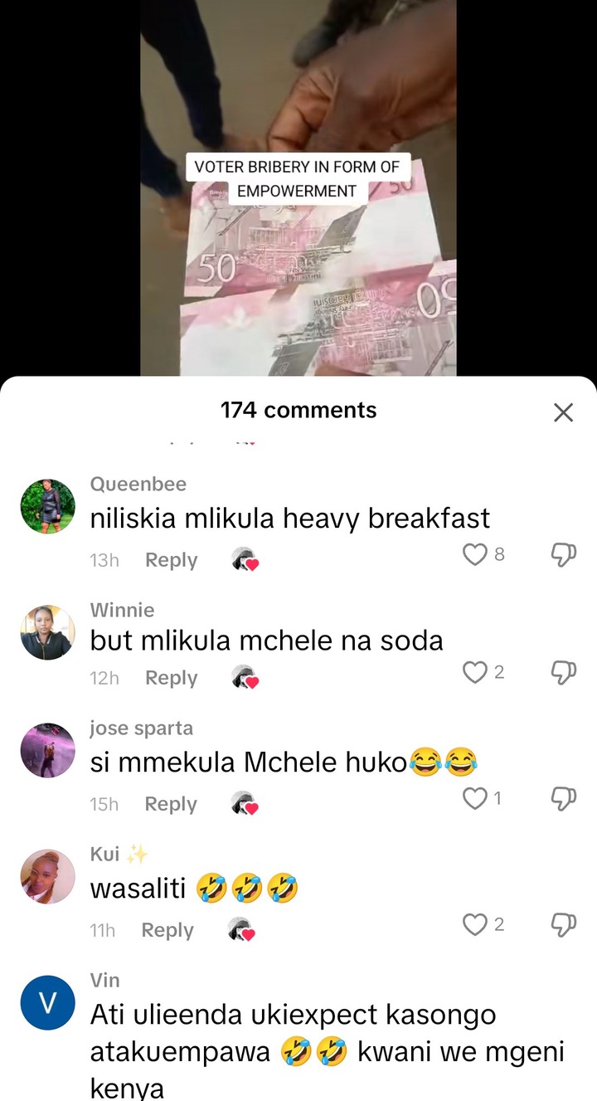Open Winnie's profile avatar

(47, 632)
